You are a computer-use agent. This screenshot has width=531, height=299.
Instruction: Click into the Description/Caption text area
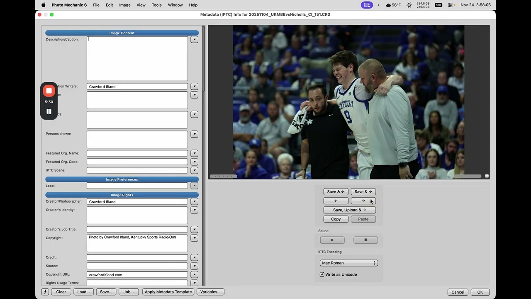coord(137,59)
